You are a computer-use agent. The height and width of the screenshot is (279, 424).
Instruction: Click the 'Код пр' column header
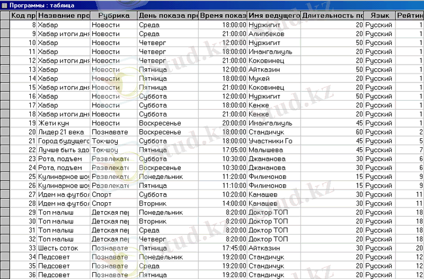click(x=23, y=15)
